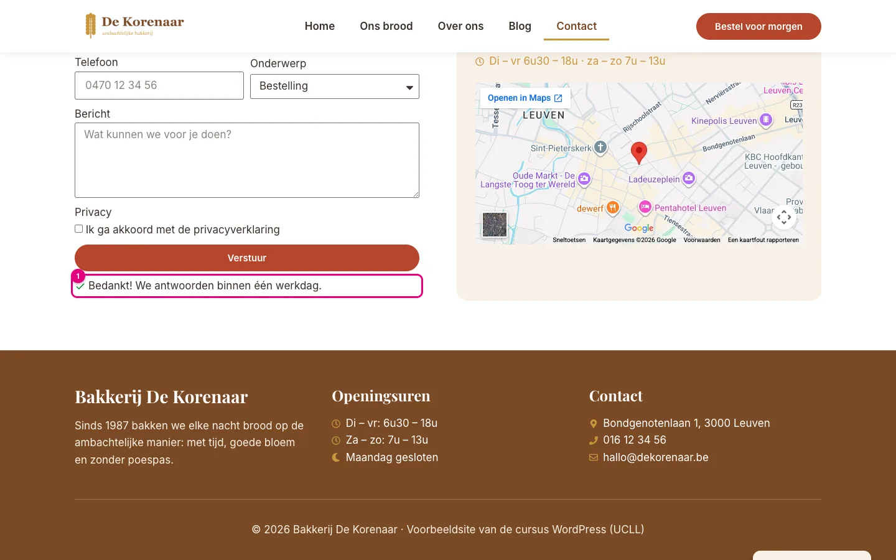Click Pentahotel Leuven marker
The image size is (896, 560).
[x=645, y=207]
